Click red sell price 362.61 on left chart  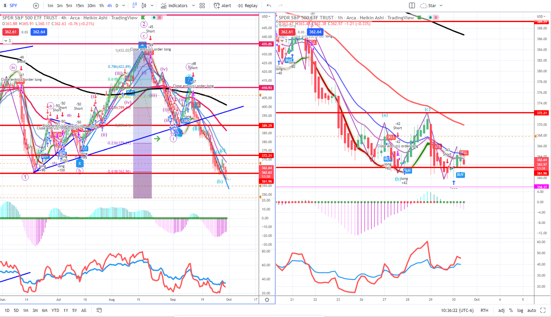coord(11,32)
